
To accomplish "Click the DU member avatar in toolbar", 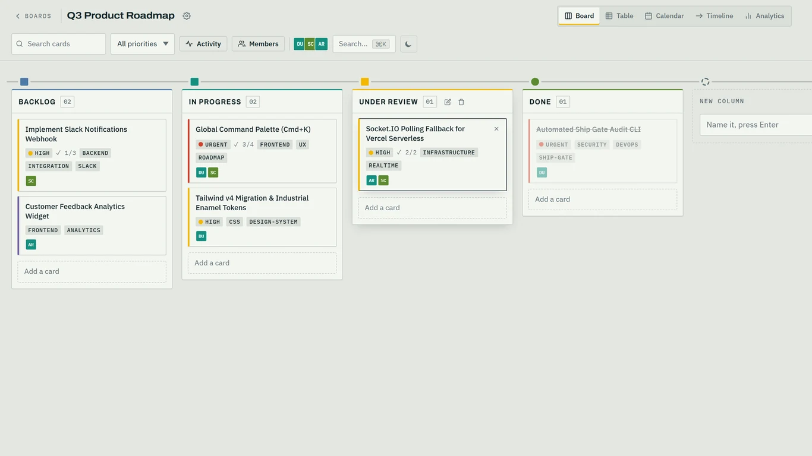I will [x=300, y=44].
